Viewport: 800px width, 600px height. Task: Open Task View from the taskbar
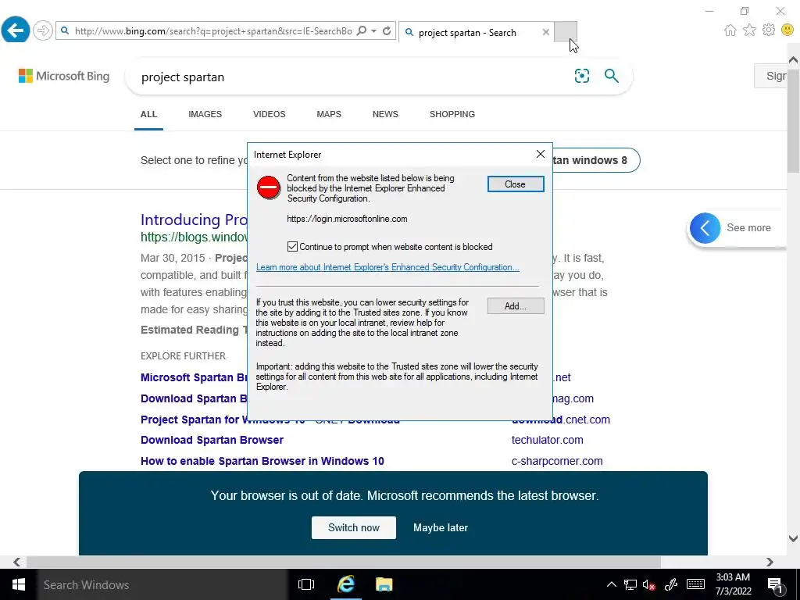[306, 584]
